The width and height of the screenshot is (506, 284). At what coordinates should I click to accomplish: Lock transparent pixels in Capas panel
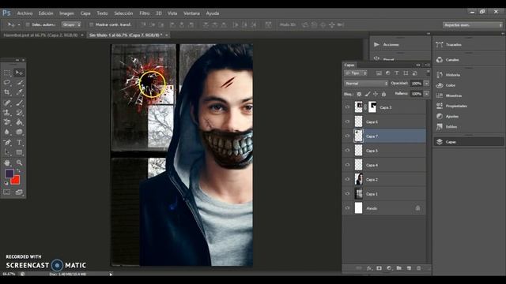[359, 94]
